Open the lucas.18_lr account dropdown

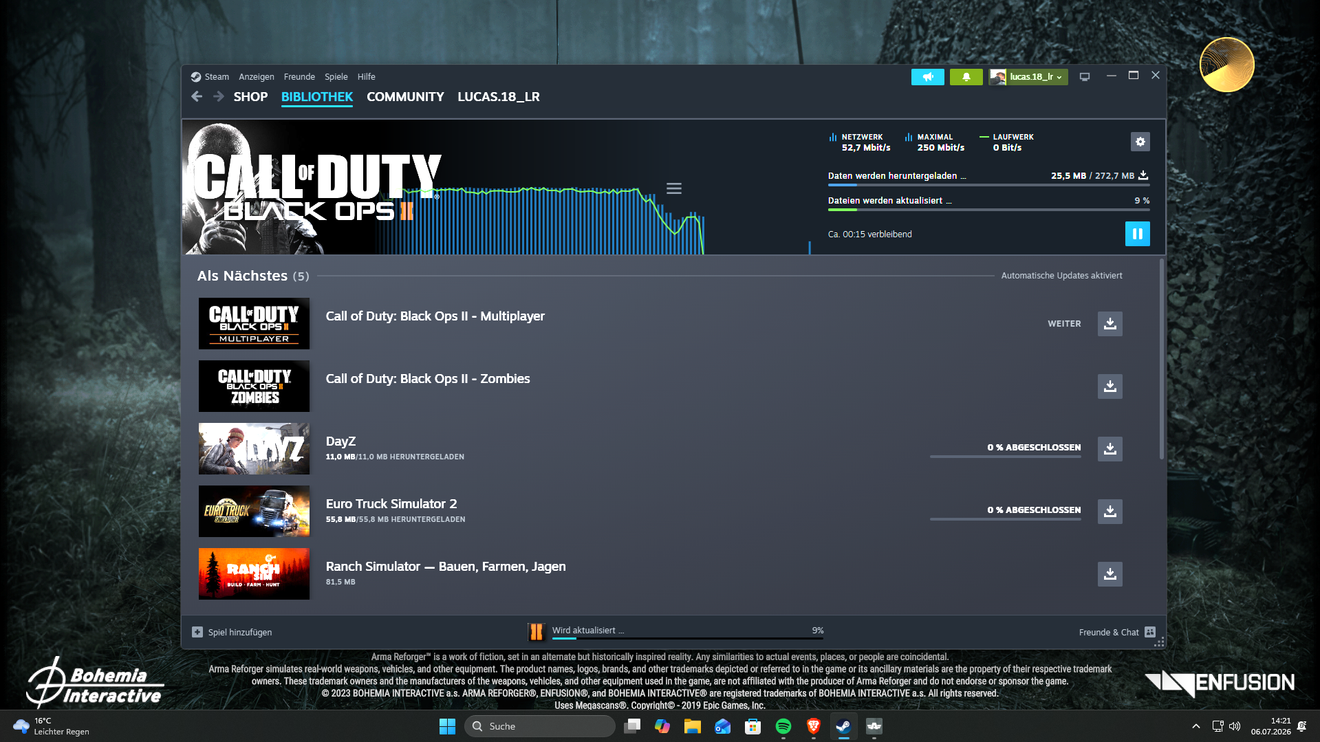[x=1028, y=77]
